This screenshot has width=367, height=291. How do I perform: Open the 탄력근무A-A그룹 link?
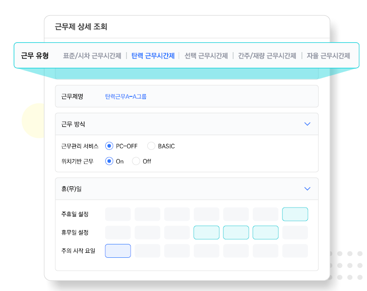[x=126, y=96]
